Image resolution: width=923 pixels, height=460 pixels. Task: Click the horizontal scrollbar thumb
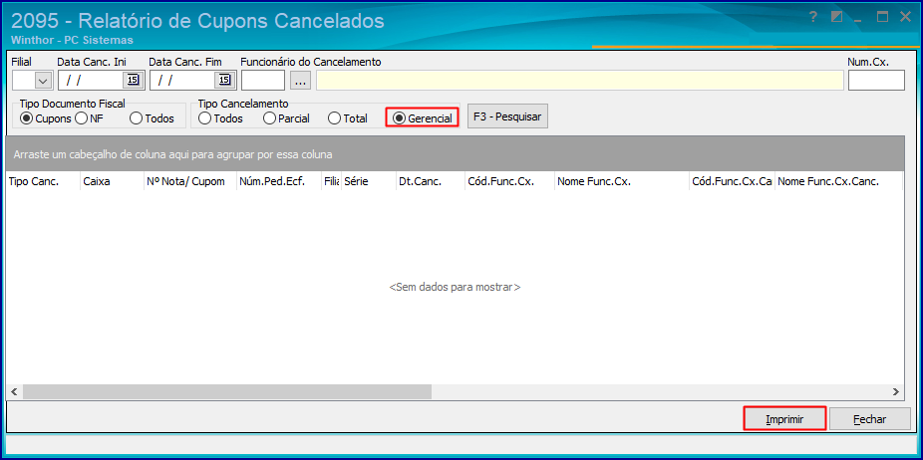coord(227,391)
